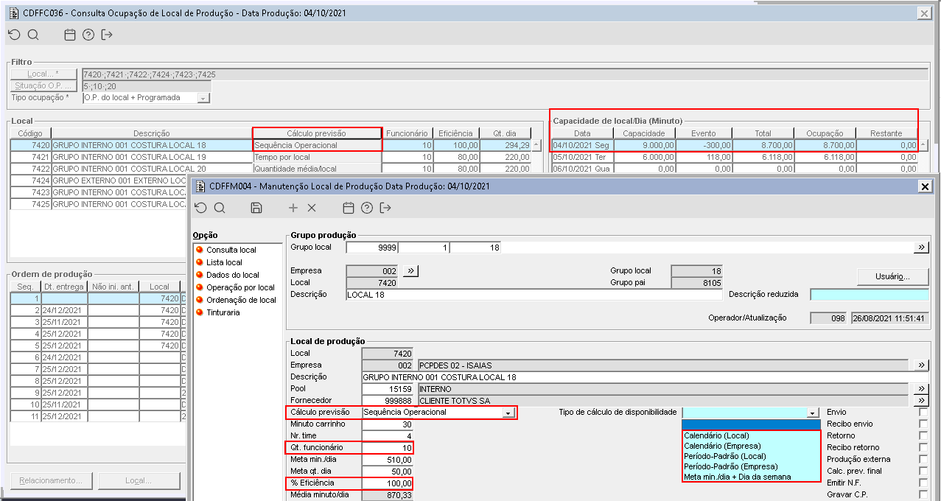Click refresh icon in CDFFC036 toolbar

(14, 35)
